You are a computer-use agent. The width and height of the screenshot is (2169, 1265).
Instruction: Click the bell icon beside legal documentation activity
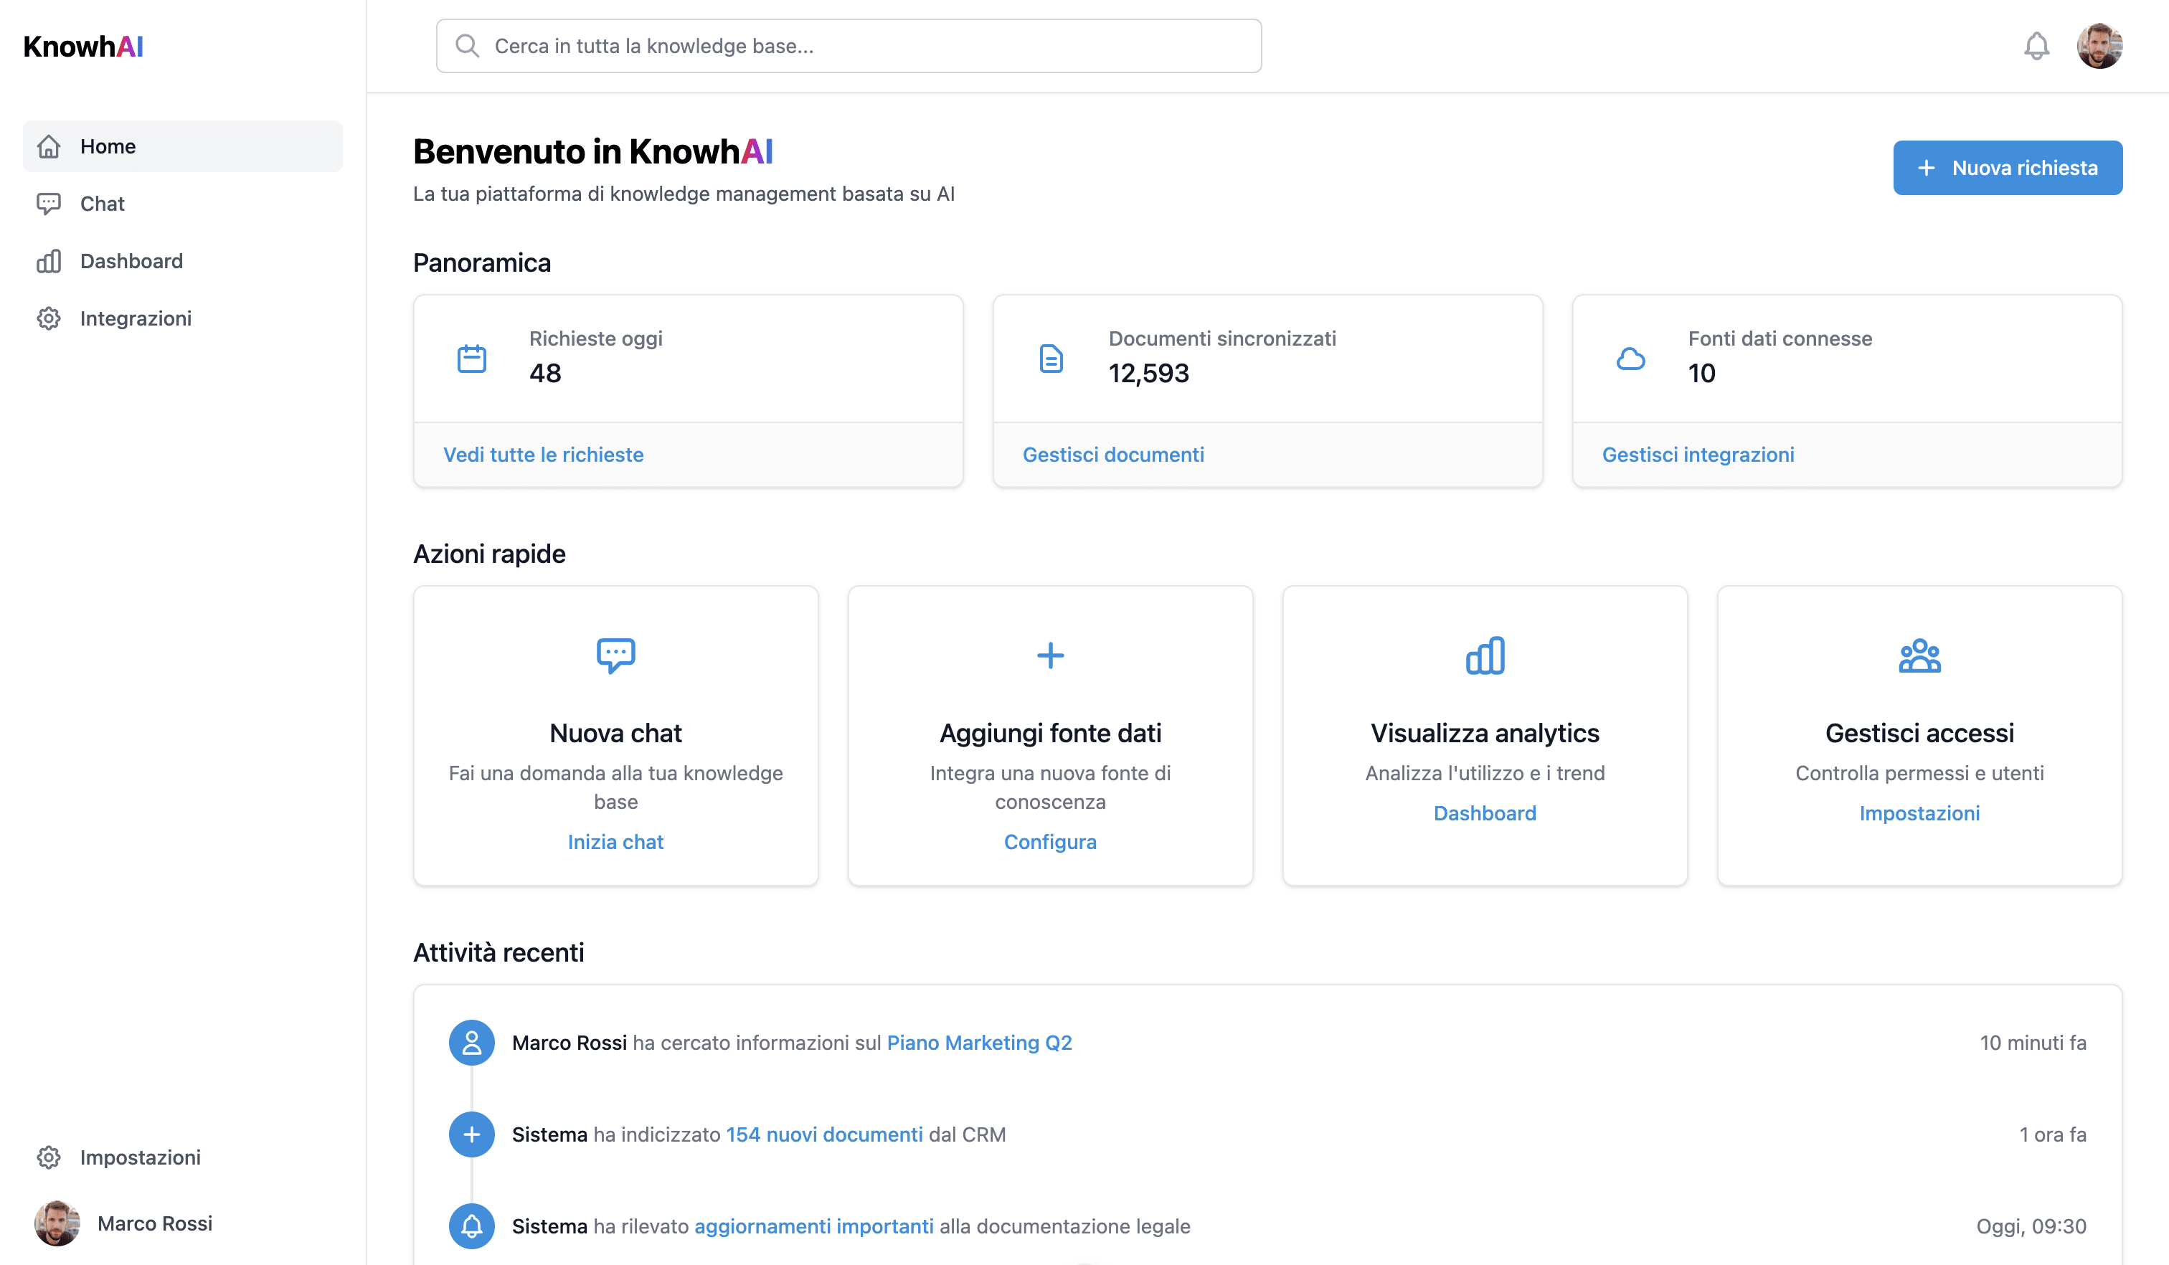click(472, 1226)
